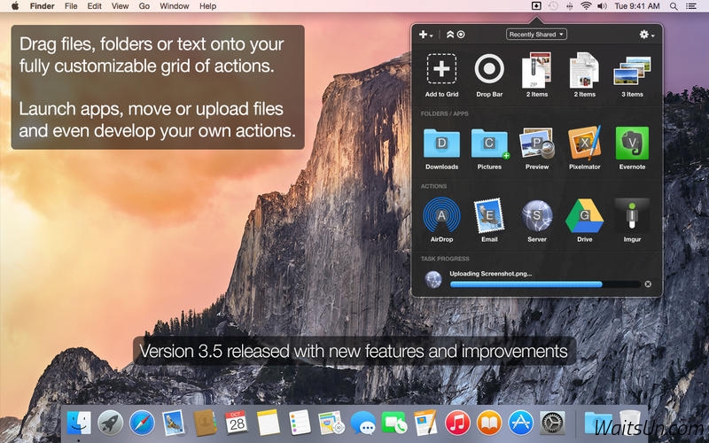
Task: Open the gear settings menu
Action: click(x=647, y=35)
